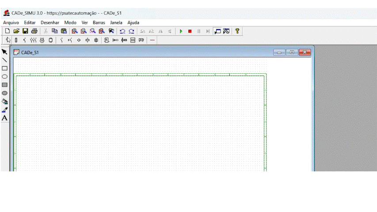Redo the last undone action
The height and width of the screenshot is (212, 377).
(x=131, y=31)
